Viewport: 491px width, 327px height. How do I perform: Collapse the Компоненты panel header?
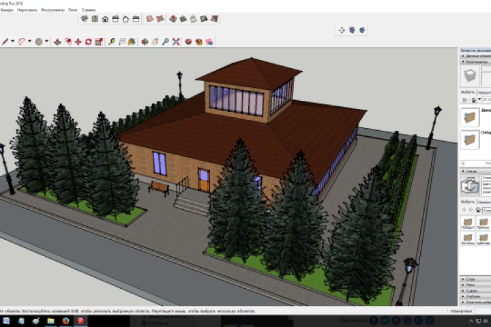tap(475, 63)
